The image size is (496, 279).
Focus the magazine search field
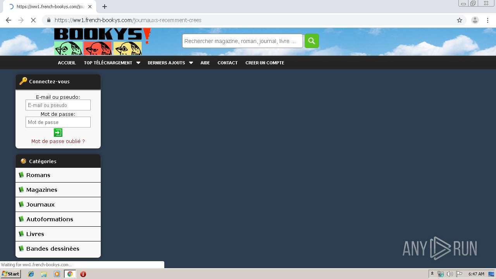pyautogui.click(x=243, y=41)
